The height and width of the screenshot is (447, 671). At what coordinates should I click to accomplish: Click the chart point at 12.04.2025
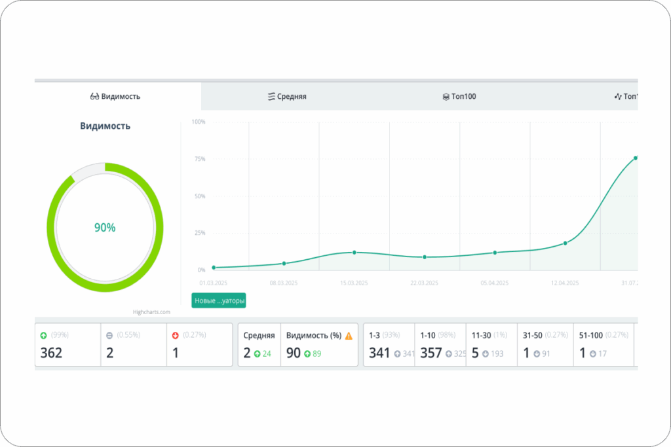[566, 243]
